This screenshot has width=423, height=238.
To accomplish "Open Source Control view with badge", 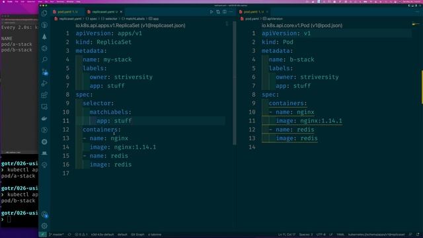I will 44,72.
